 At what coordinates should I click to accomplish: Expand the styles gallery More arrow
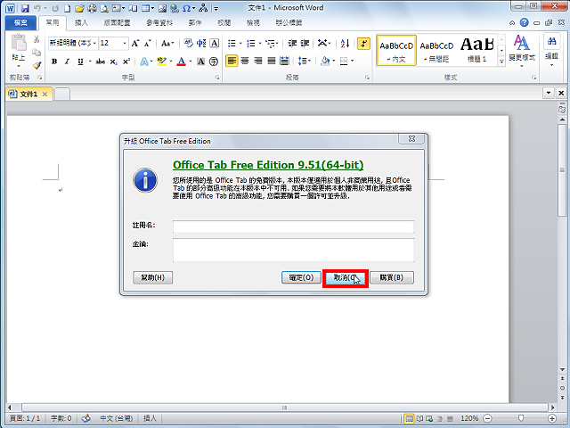501,62
